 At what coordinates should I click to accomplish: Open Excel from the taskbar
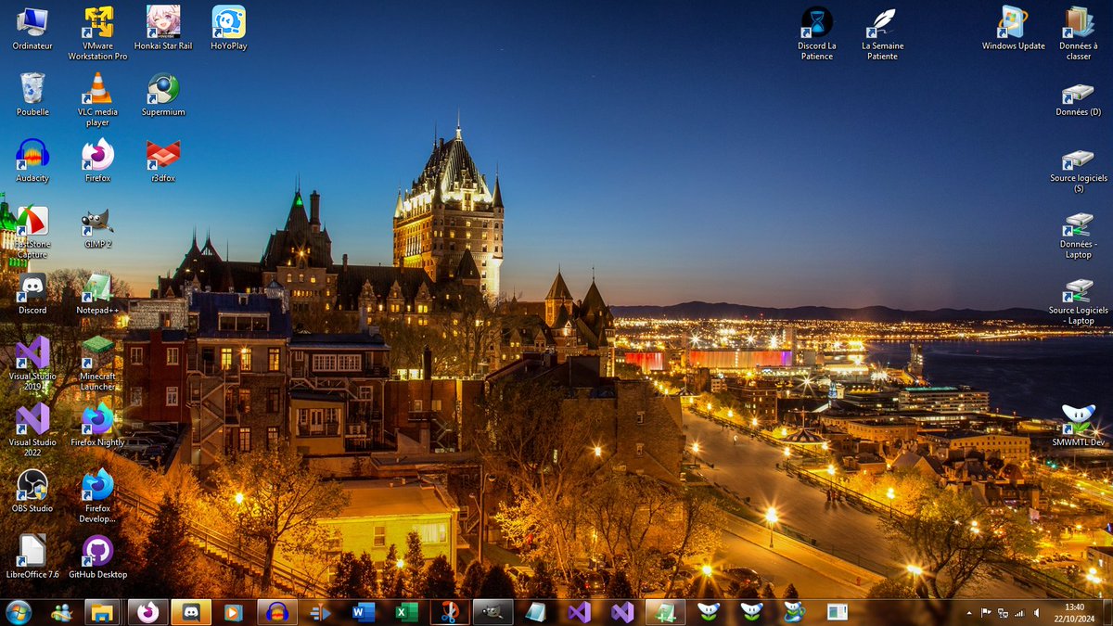(406, 612)
